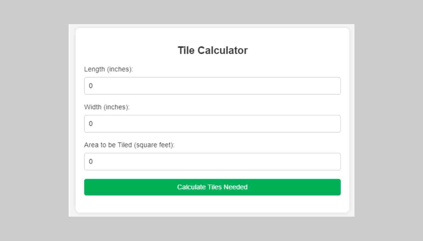Click the Area field border
423x241 pixels.
212,154
